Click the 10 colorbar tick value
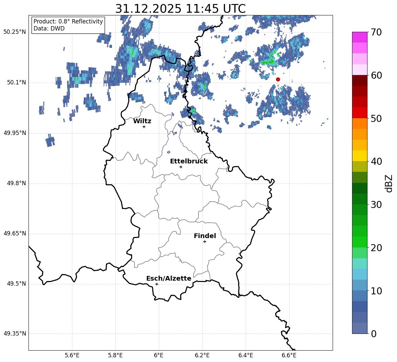Screen dimensions: 397x362 (376, 291)
